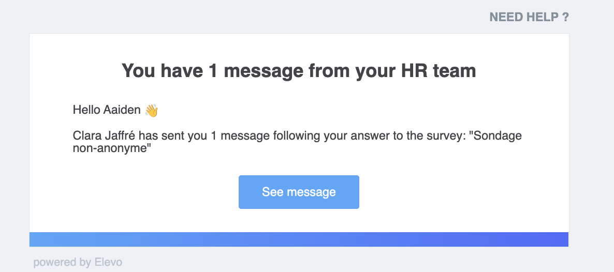Click the name Aaiden in greeting
This screenshot has width=614, height=272.
(x=122, y=110)
